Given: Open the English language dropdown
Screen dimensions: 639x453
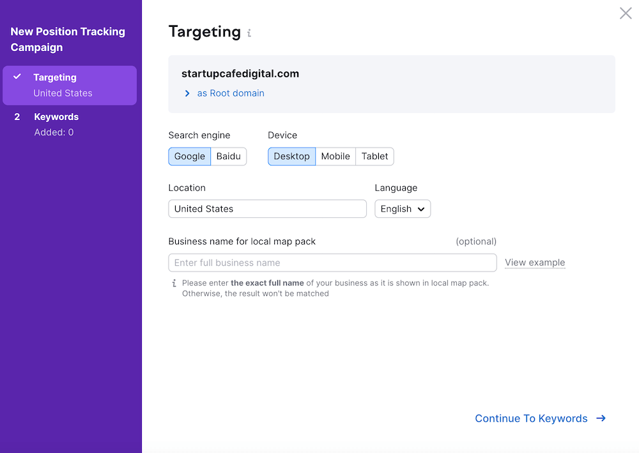Looking at the screenshot, I should (403, 209).
